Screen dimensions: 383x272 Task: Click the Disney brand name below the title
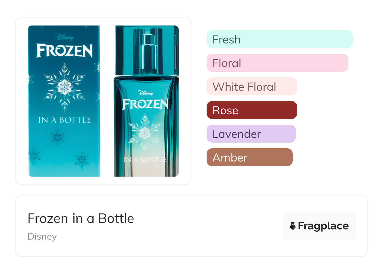tap(42, 236)
